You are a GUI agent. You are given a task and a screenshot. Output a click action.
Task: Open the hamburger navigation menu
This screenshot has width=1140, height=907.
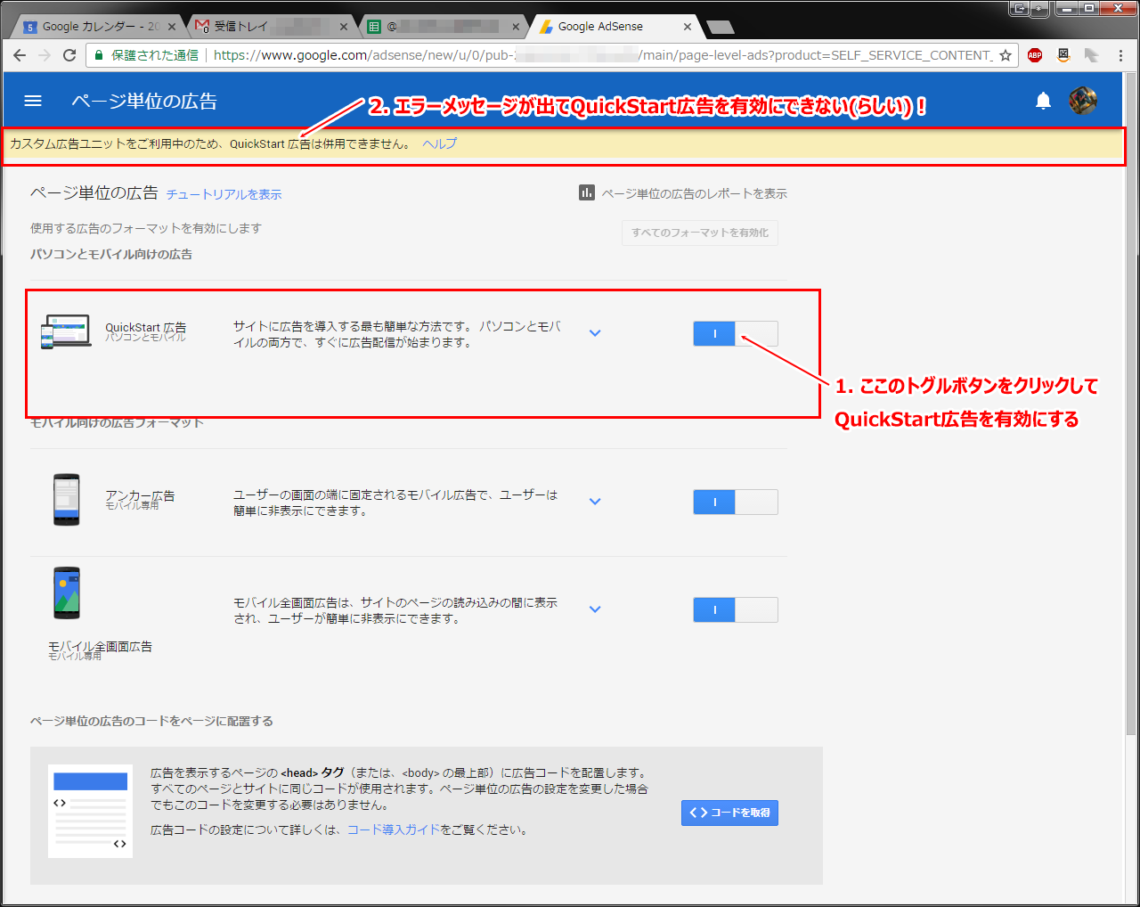pyautogui.click(x=33, y=101)
